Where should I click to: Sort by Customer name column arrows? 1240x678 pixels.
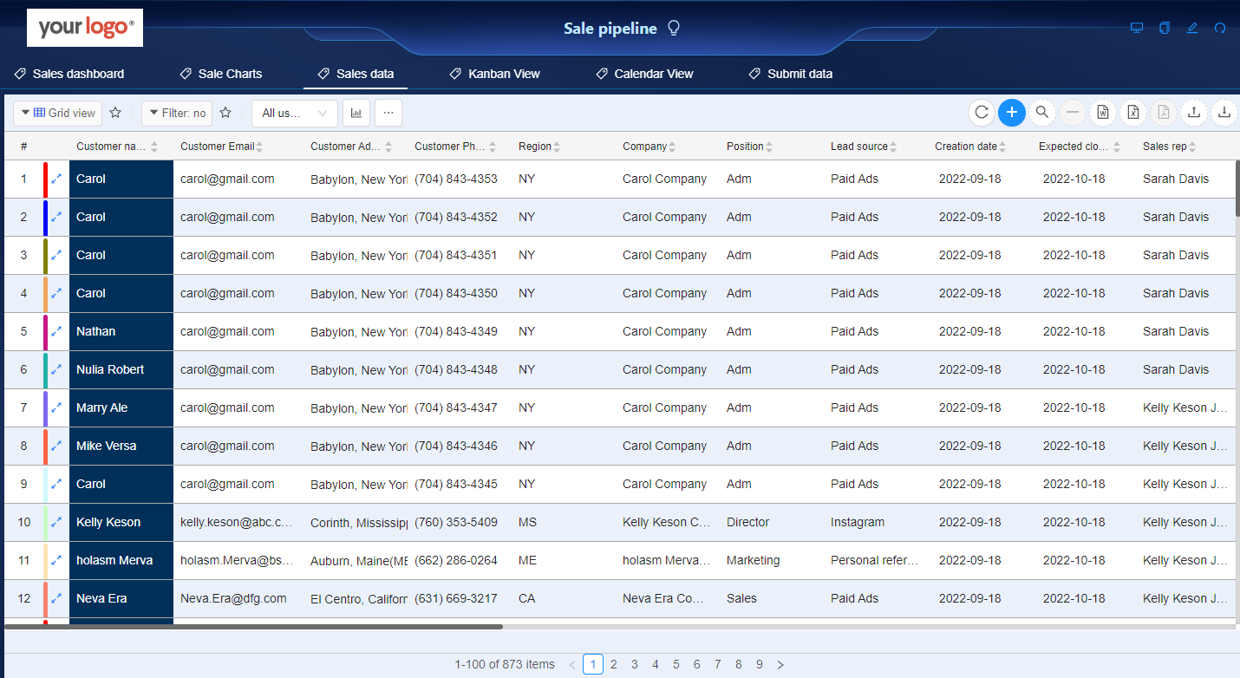click(154, 147)
